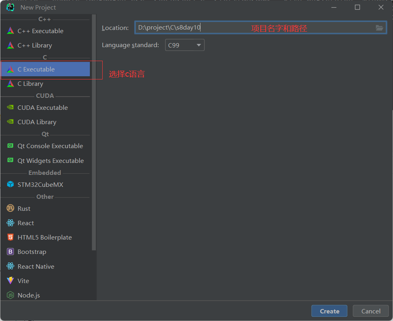Pick Qt Console Executable template
Image resolution: width=393 pixels, height=321 pixels.
[45, 146]
